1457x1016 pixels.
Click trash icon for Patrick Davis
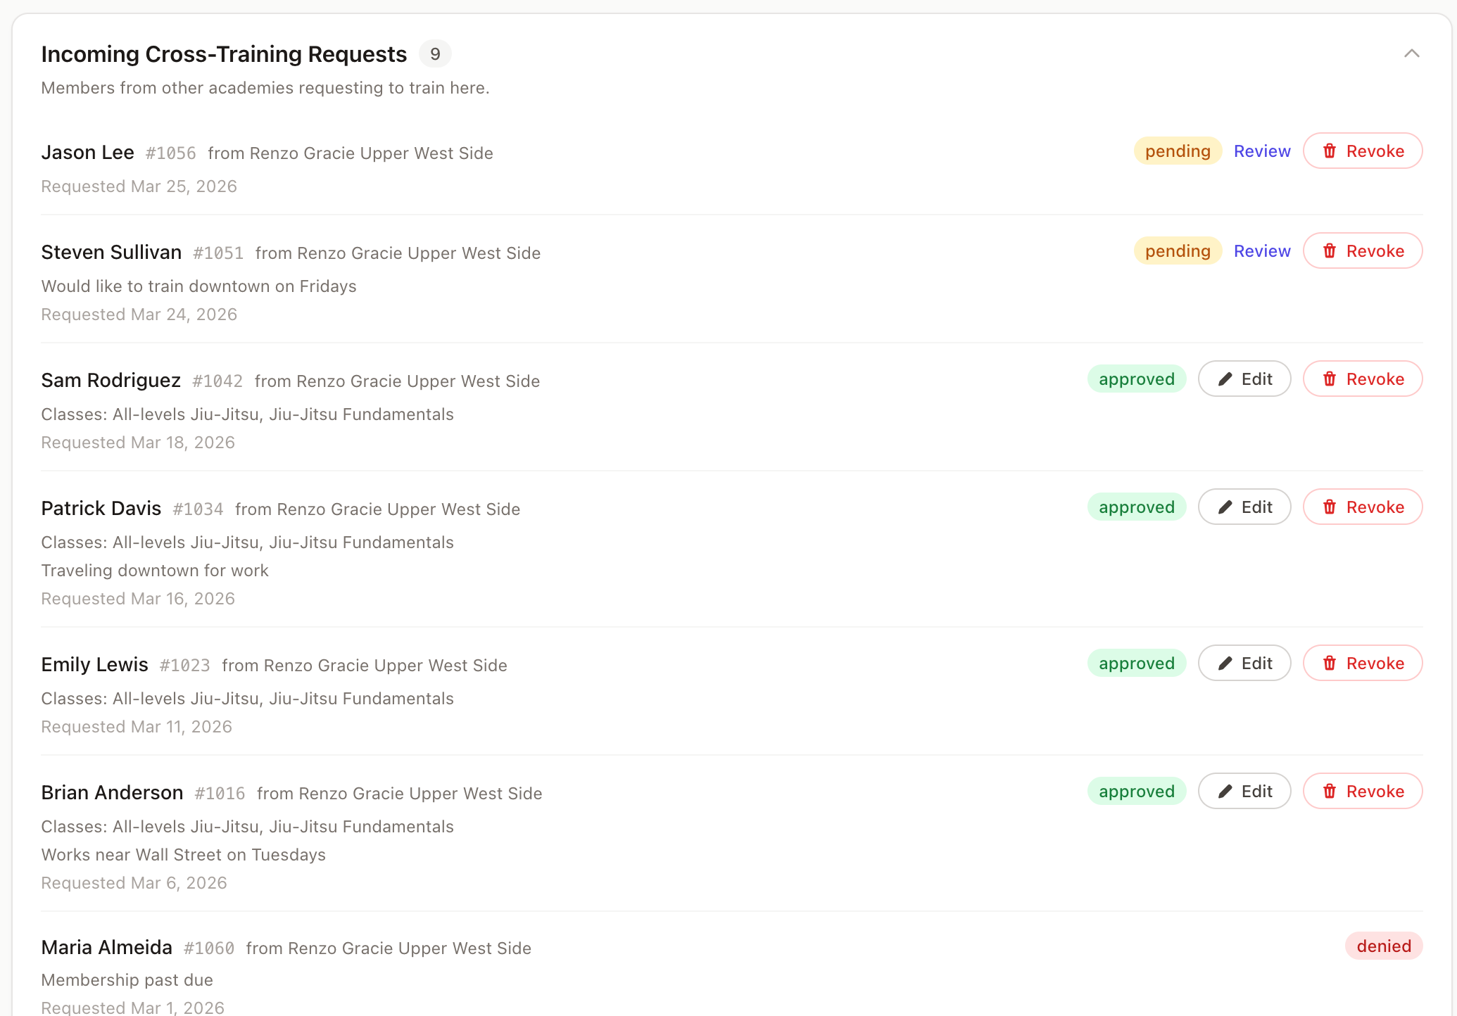1330,507
